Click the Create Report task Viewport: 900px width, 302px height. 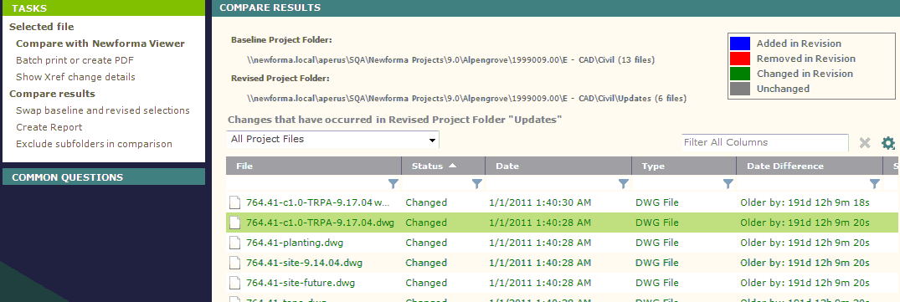click(49, 127)
